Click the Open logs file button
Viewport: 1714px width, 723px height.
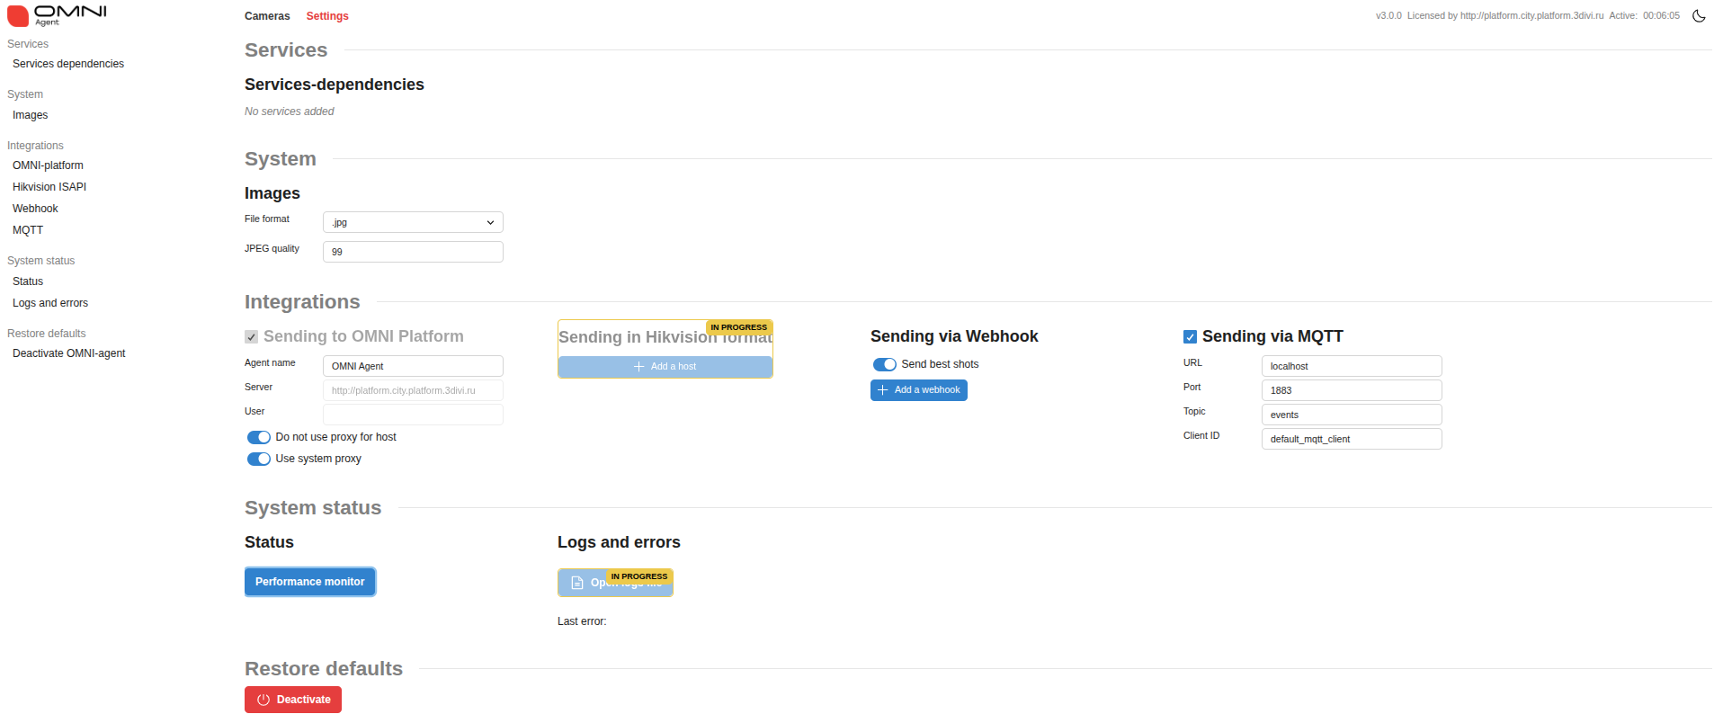615,583
